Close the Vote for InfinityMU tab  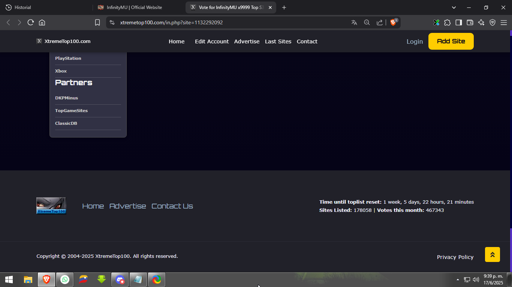[x=270, y=7]
